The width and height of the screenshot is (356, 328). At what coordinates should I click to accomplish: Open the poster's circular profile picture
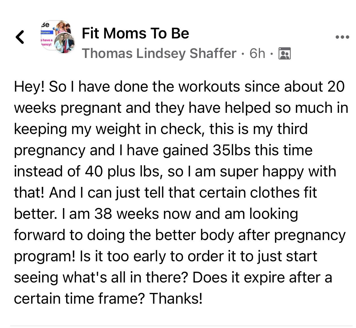64,43
